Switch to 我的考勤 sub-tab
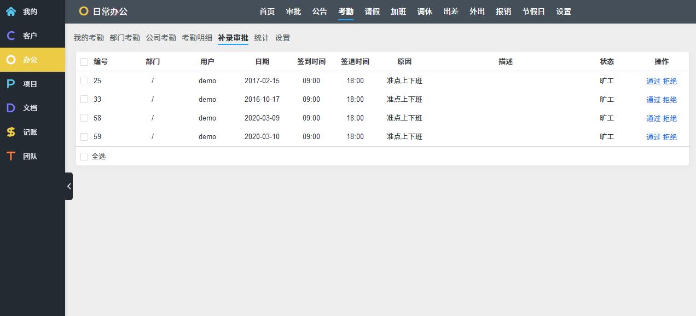Viewport: 696px width, 316px height. tap(89, 38)
